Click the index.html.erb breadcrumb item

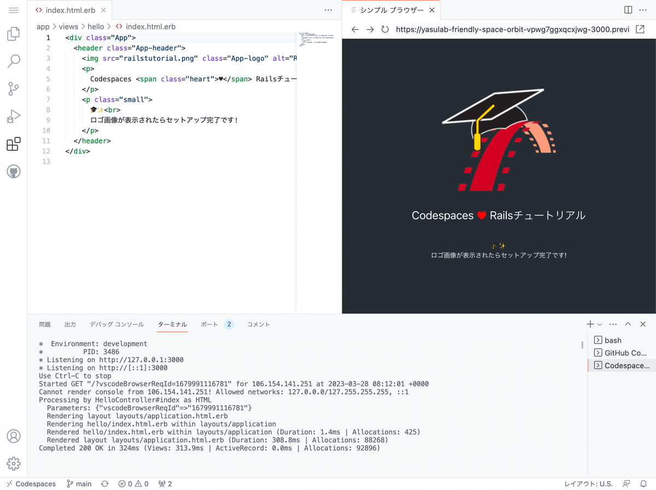point(145,27)
